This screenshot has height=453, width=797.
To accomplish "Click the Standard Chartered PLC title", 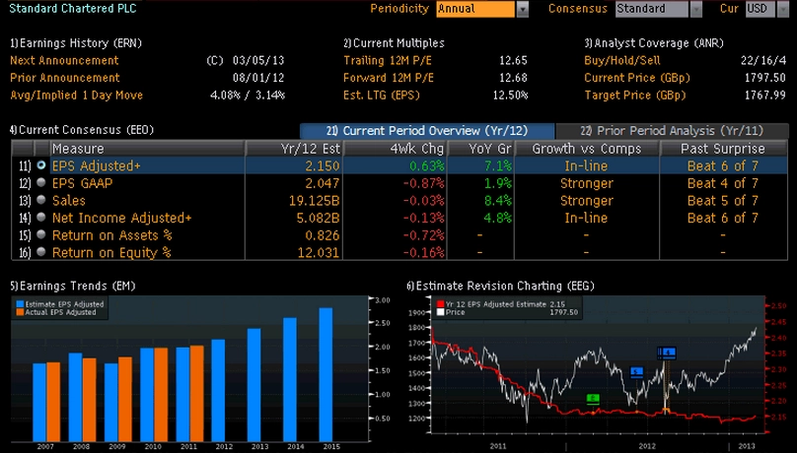I will coord(73,9).
